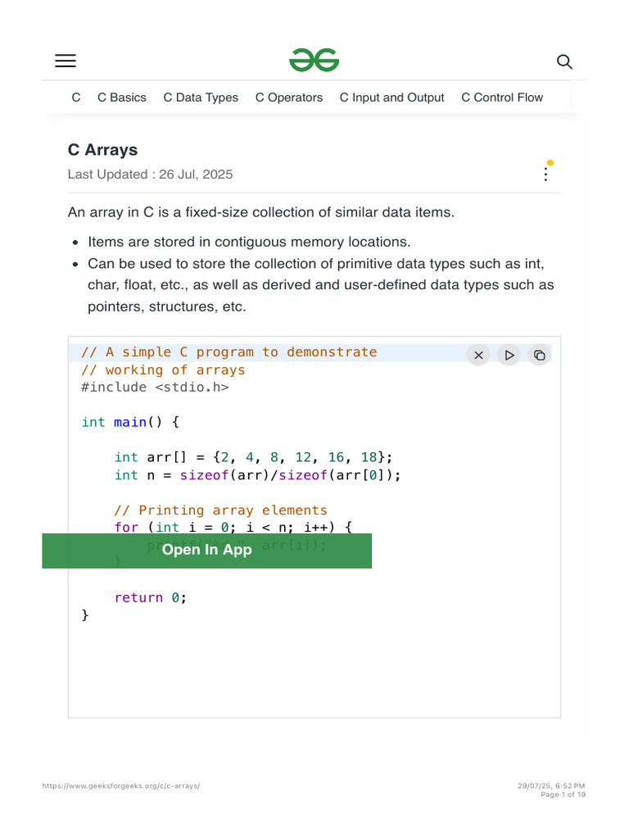
Task: Copy the code snippet using copy icon
Action: pyautogui.click(x=539, y=355)
